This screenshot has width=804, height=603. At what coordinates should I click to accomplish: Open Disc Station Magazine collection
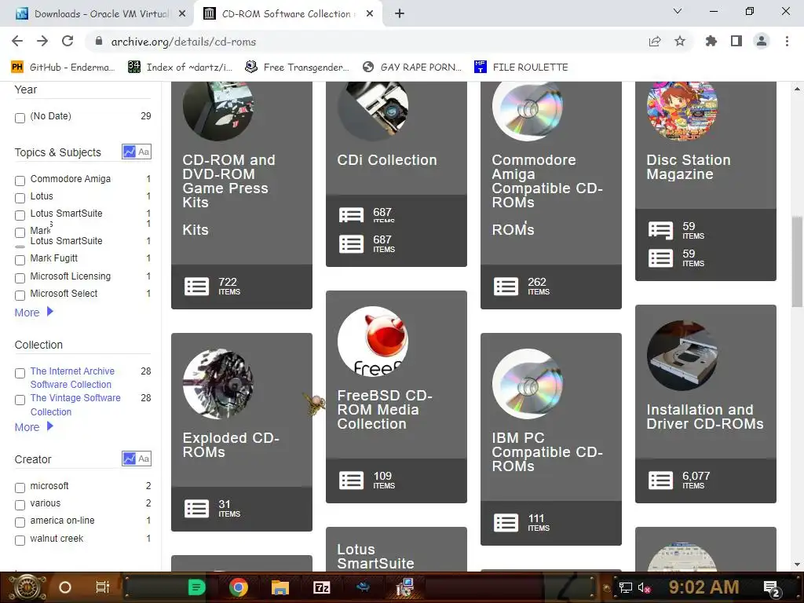[688, 167]
